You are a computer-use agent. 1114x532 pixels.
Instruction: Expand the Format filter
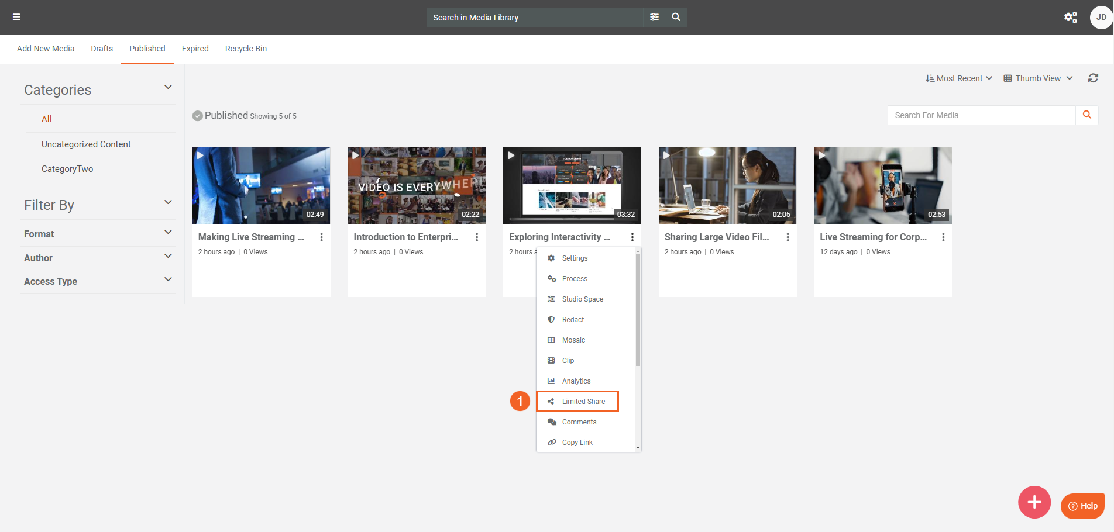pyautogui.click(x=168, y=233)
